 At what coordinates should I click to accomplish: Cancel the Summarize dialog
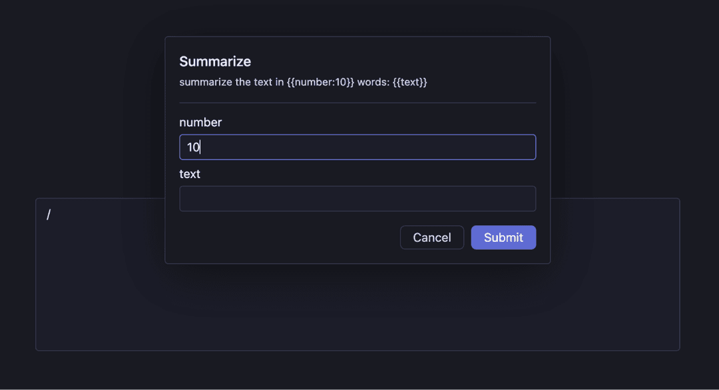click(x=431, y=237)
